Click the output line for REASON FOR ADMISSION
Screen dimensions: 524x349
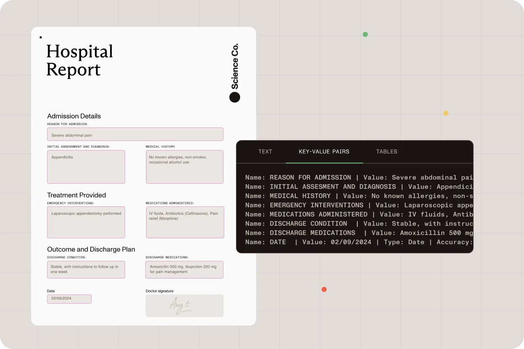tap(359, 177)
